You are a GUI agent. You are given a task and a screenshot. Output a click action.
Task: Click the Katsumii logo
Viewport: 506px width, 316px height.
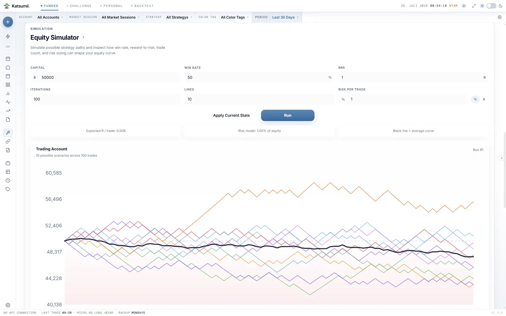[16, 6]
